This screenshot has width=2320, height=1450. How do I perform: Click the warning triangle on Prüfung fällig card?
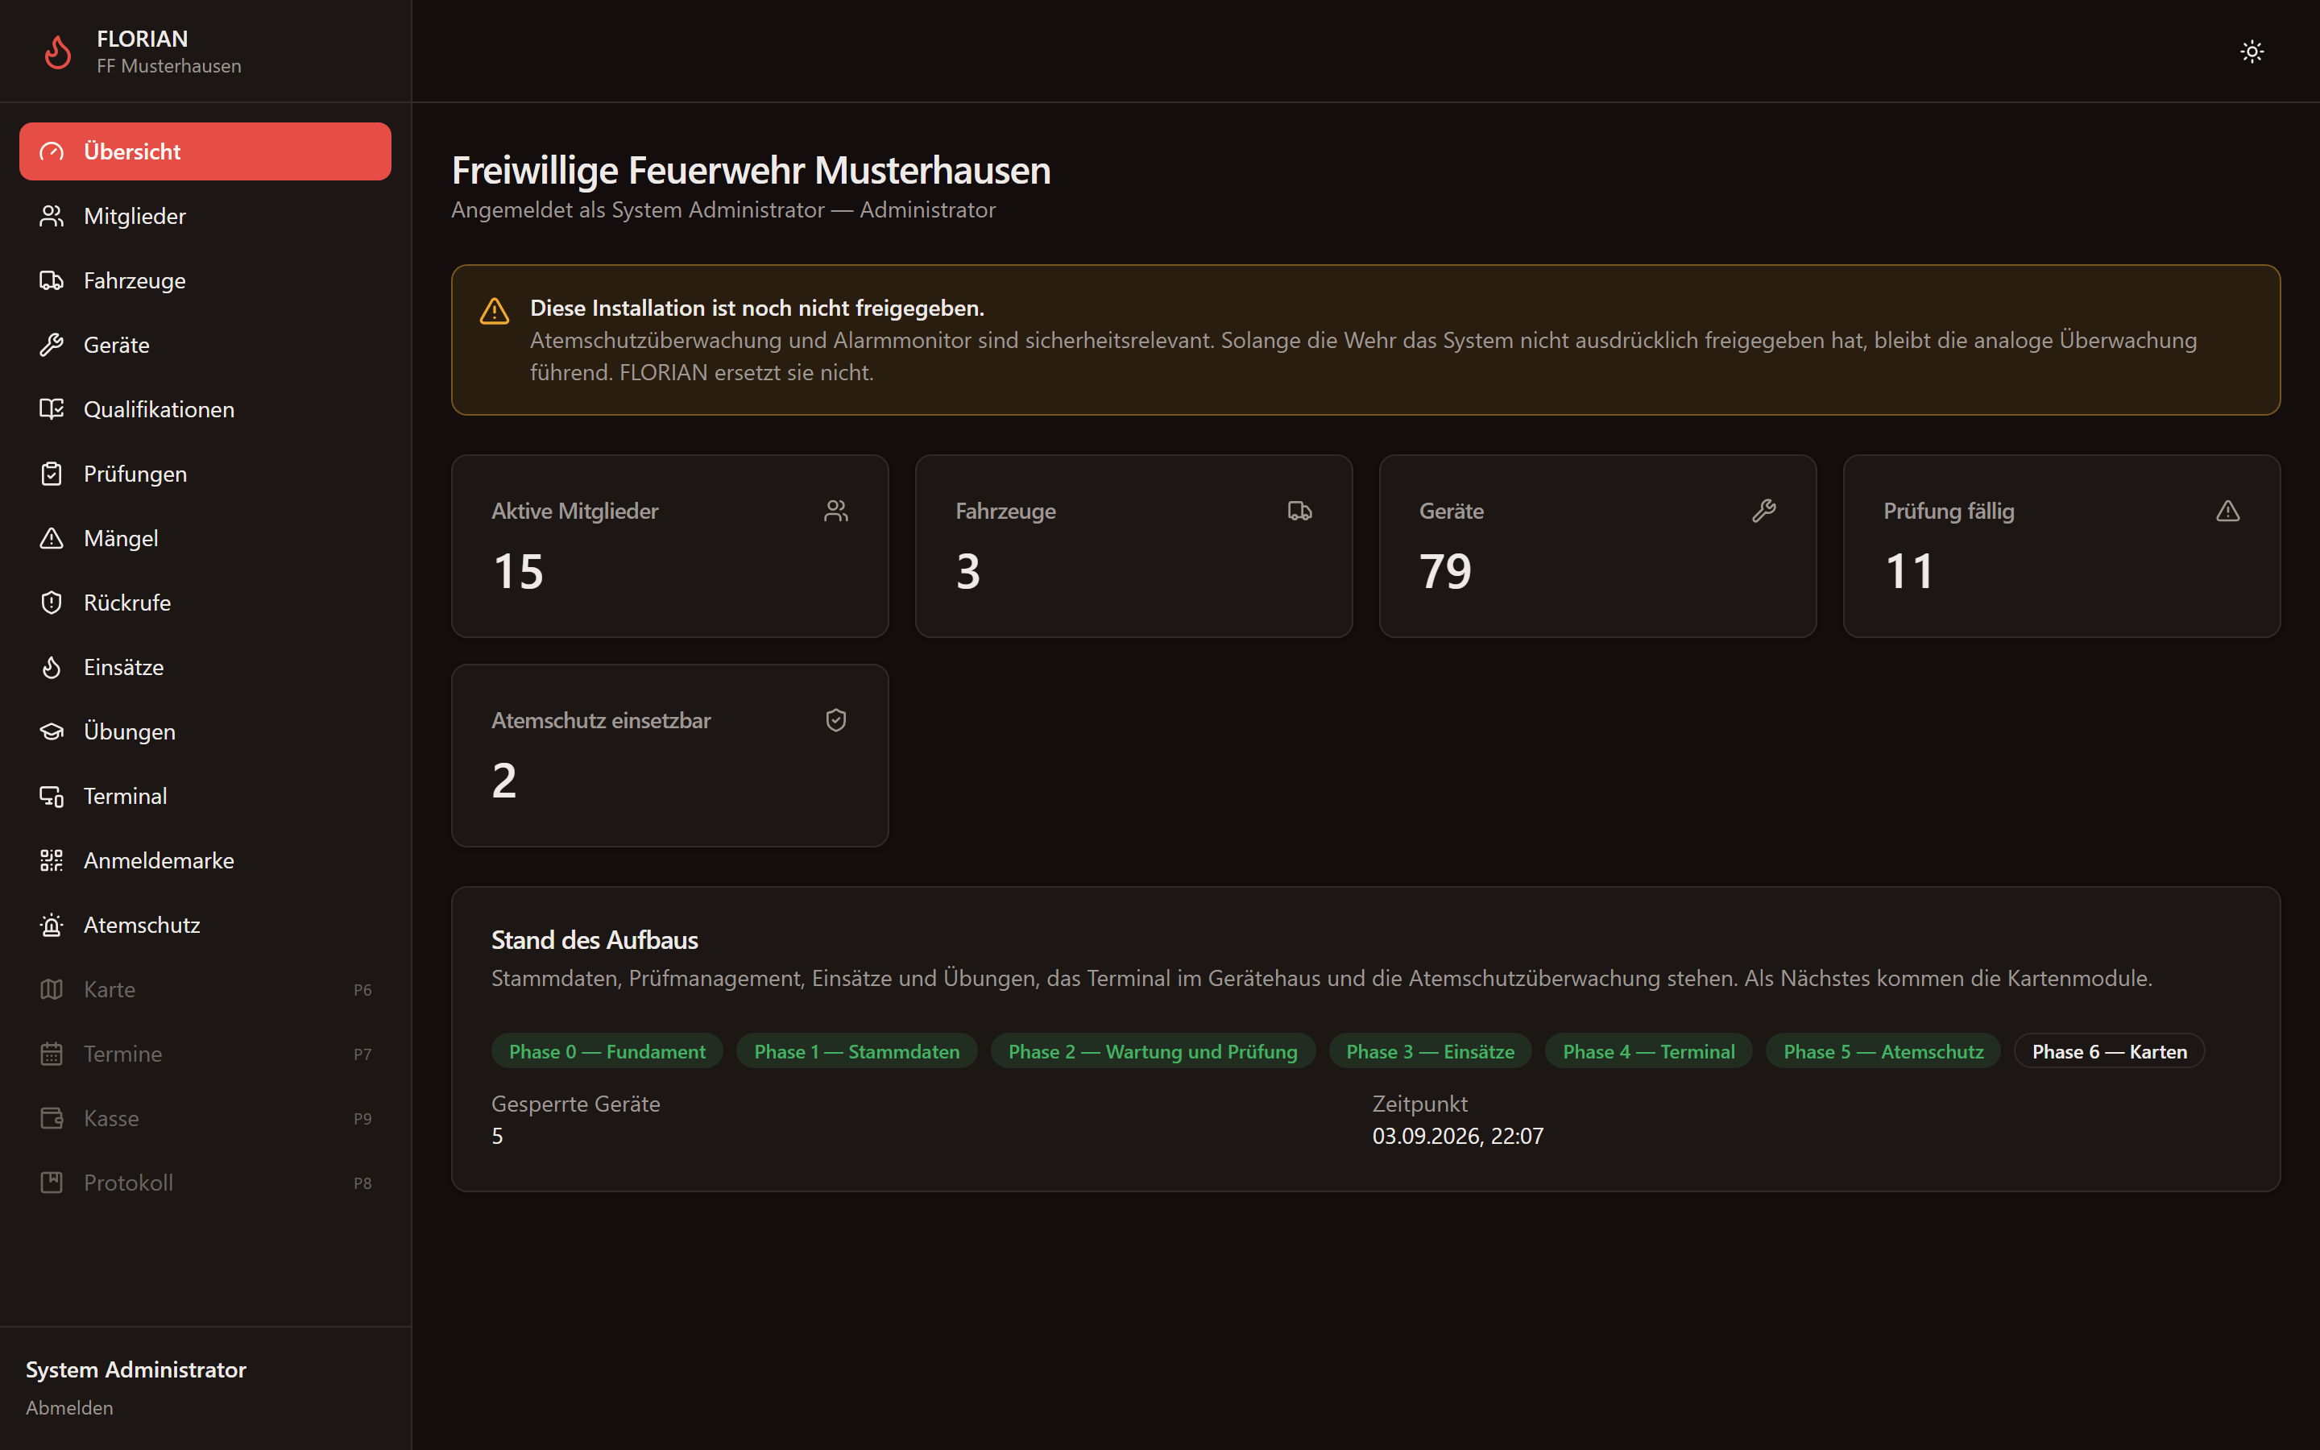click(2228, 512)
